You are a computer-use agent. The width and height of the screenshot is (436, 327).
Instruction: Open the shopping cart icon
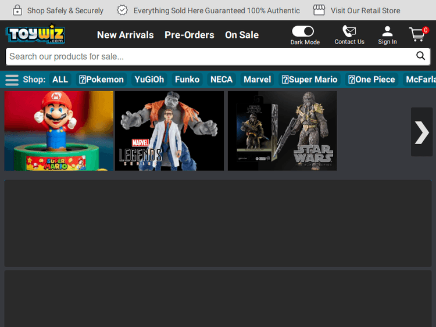pyautogui.click(x=417, y=34)
